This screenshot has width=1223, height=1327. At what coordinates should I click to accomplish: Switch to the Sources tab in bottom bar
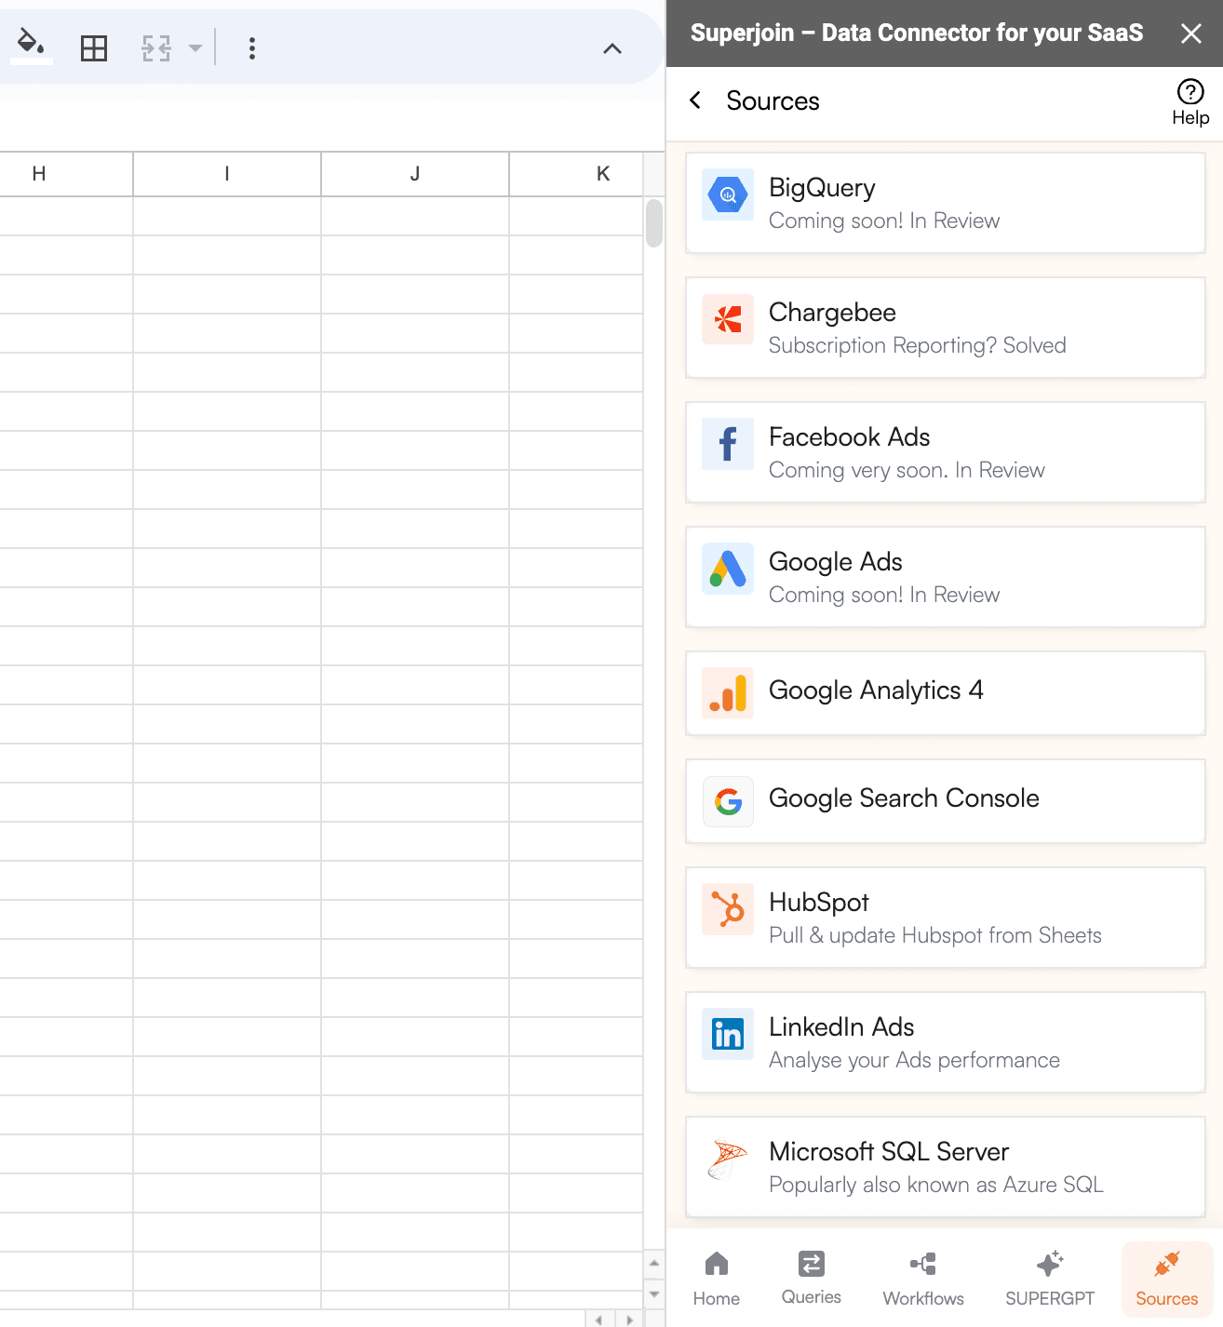(x=1167, y=1280)
